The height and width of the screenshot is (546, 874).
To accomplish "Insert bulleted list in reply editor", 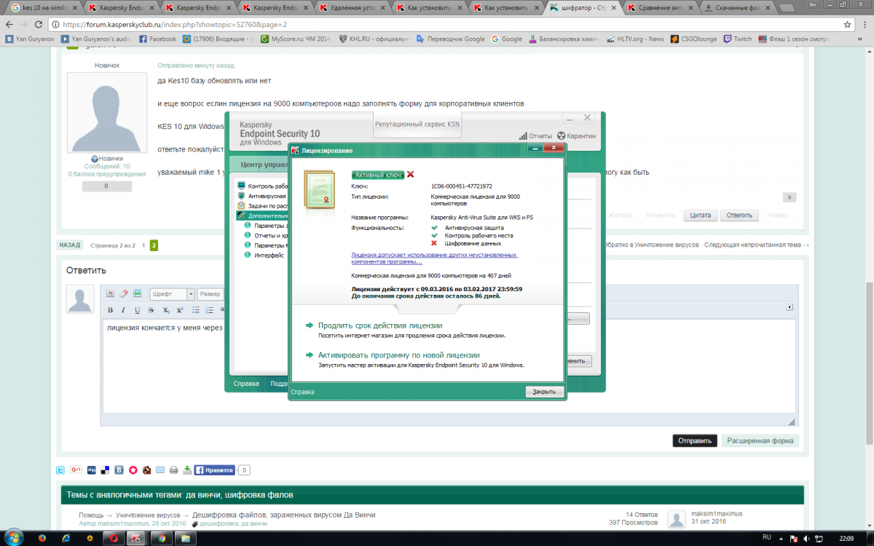I will tap(196, 310).
